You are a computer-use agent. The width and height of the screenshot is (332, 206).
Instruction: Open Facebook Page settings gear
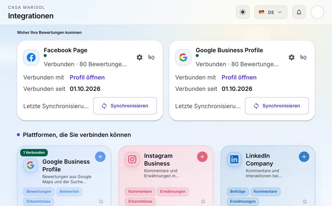click(x=140, y=57)
